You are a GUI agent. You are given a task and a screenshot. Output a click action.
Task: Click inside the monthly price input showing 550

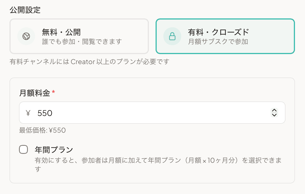point(112,113)
